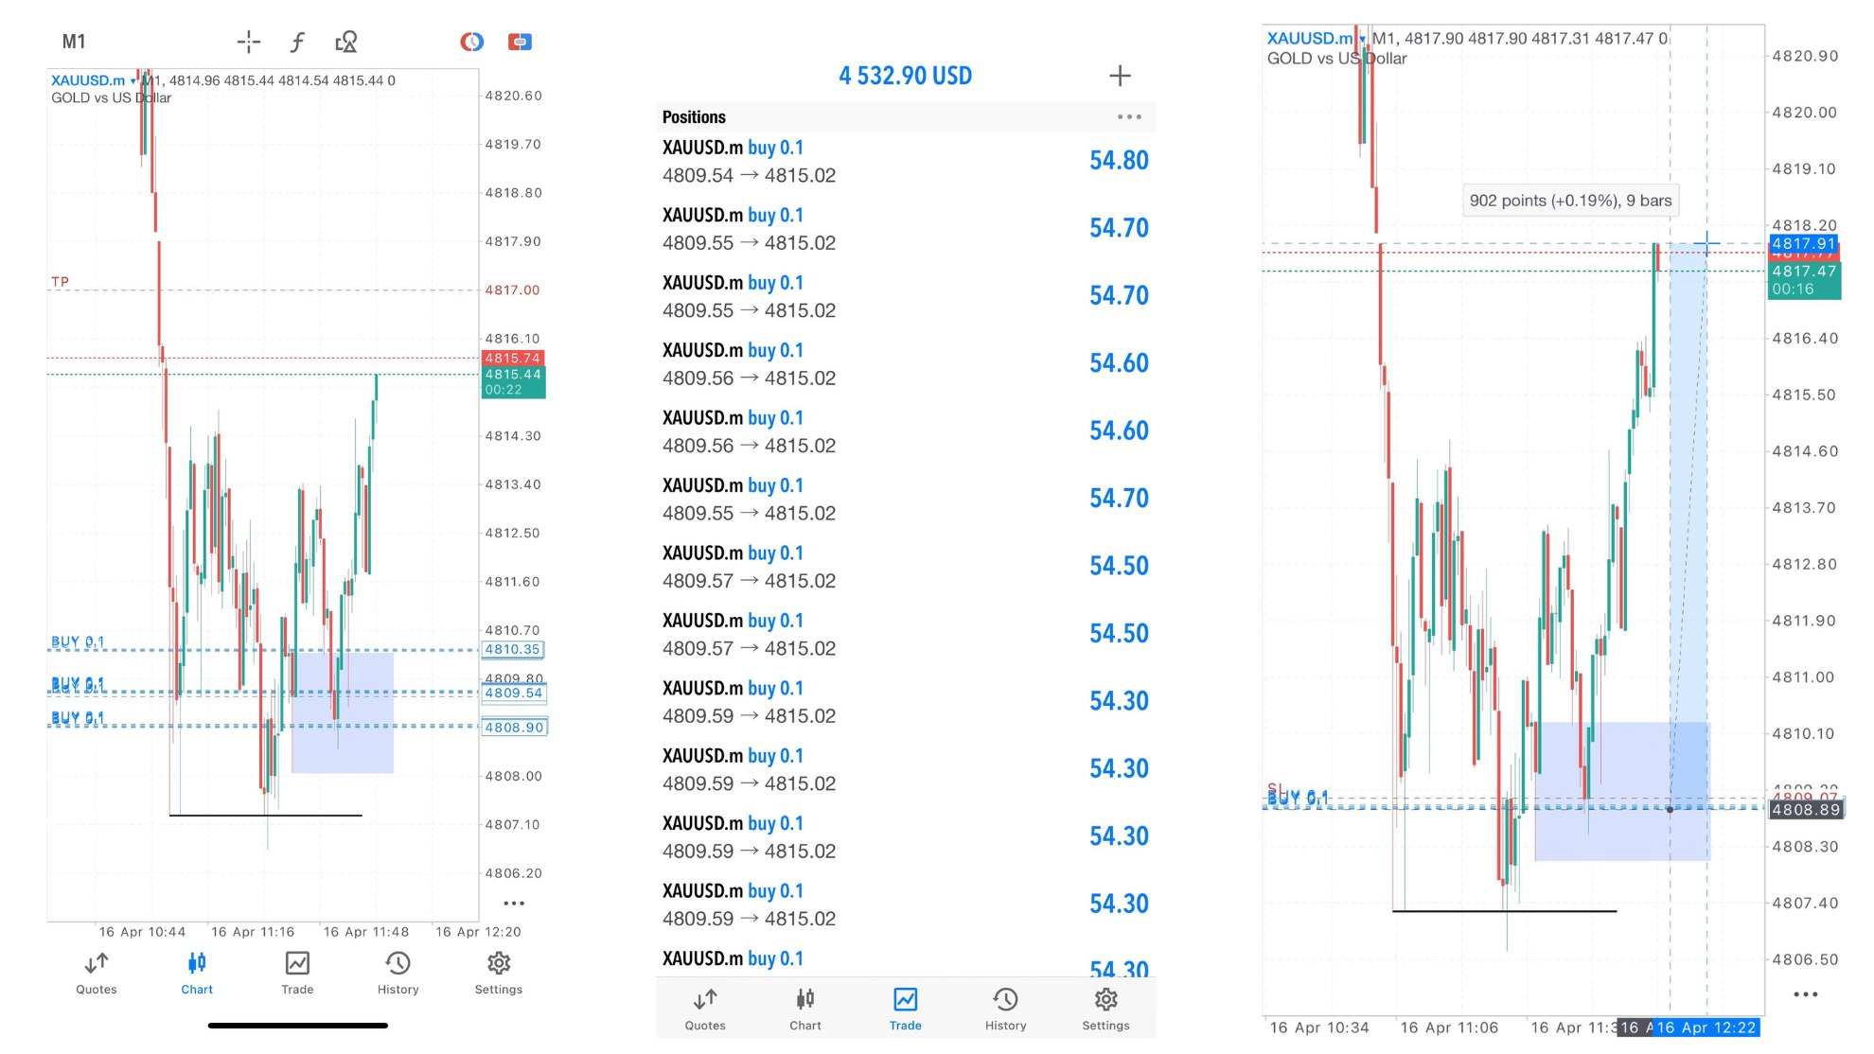Open Quotes in left phone bottom bar
Viewport: 1874px width, 1054px height.
pyautogui.click(x=97, y=974)
